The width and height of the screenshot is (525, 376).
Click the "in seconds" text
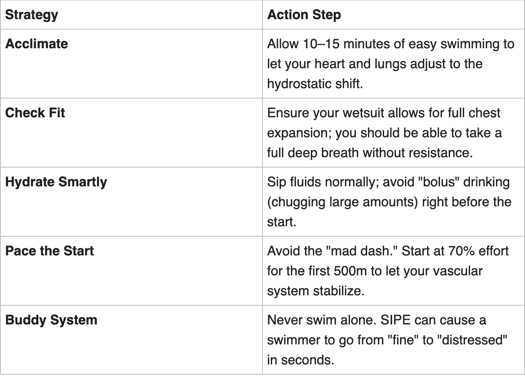pos(300,360)
